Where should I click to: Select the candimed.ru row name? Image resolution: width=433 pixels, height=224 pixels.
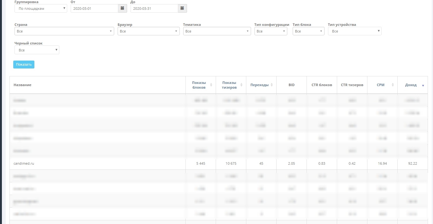[24, 163]
